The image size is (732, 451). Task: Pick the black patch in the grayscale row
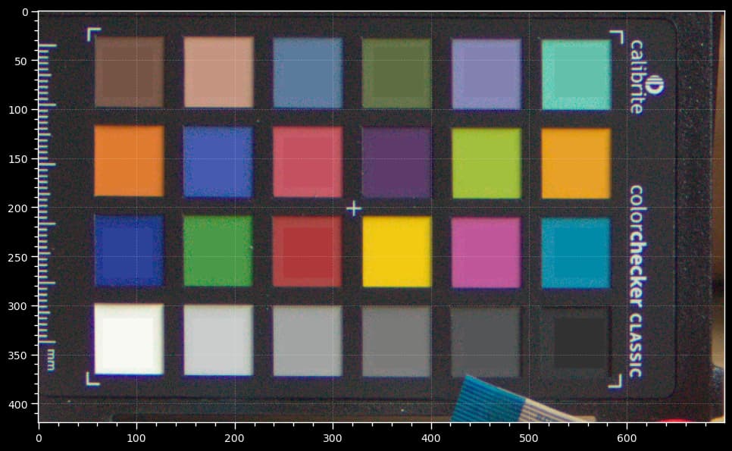[x=576, y=342]
